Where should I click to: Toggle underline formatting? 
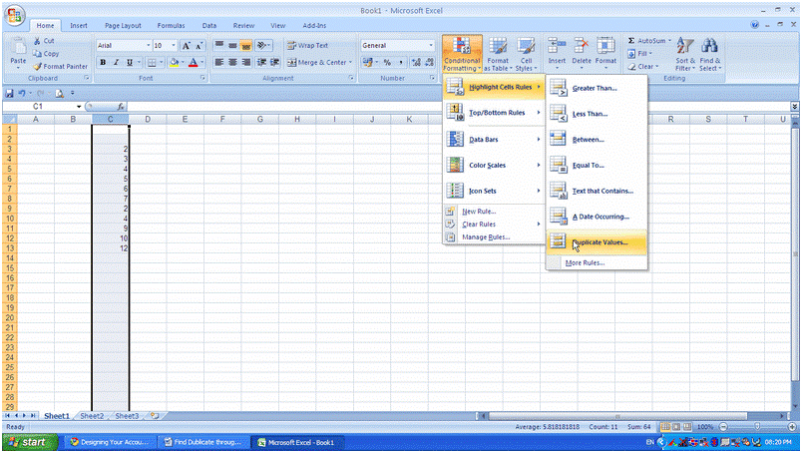(130, 63)
